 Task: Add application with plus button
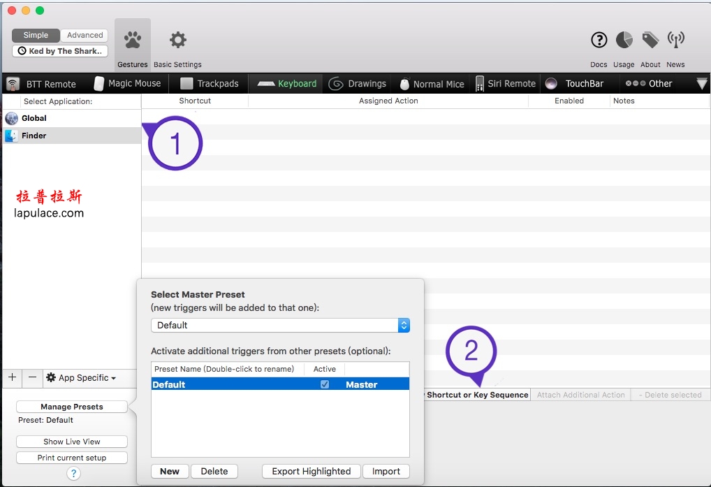13,377
